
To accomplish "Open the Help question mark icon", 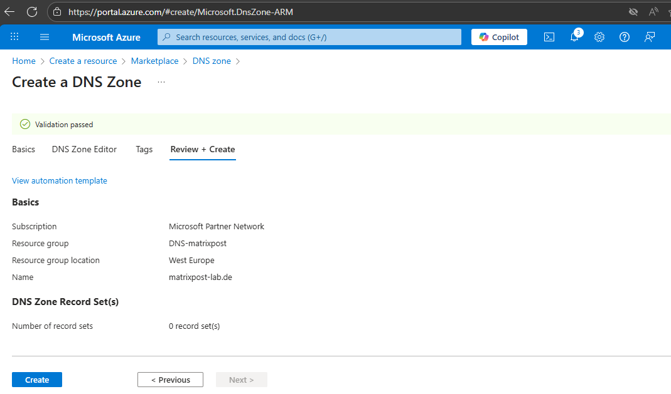I will (x=625, y=37).
